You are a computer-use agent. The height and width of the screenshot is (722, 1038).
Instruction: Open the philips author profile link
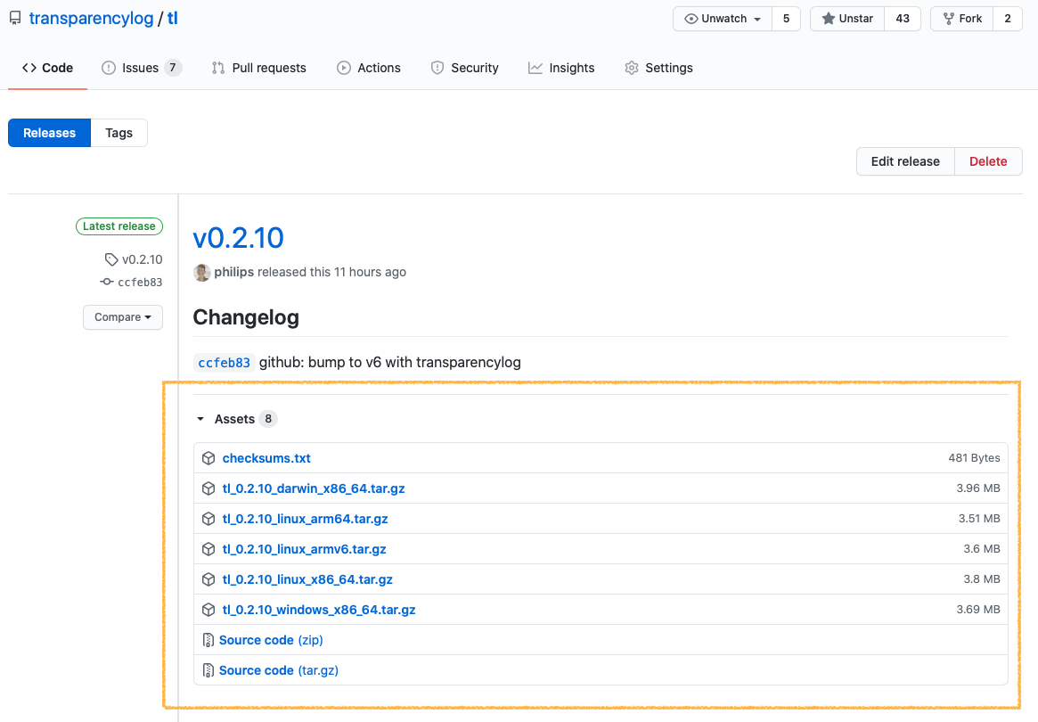pyautogui.click(x=233, y=272)
